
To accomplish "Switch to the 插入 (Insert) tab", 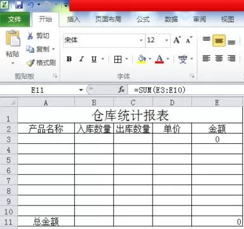I will pyautogui.click(x=74, y=19).
